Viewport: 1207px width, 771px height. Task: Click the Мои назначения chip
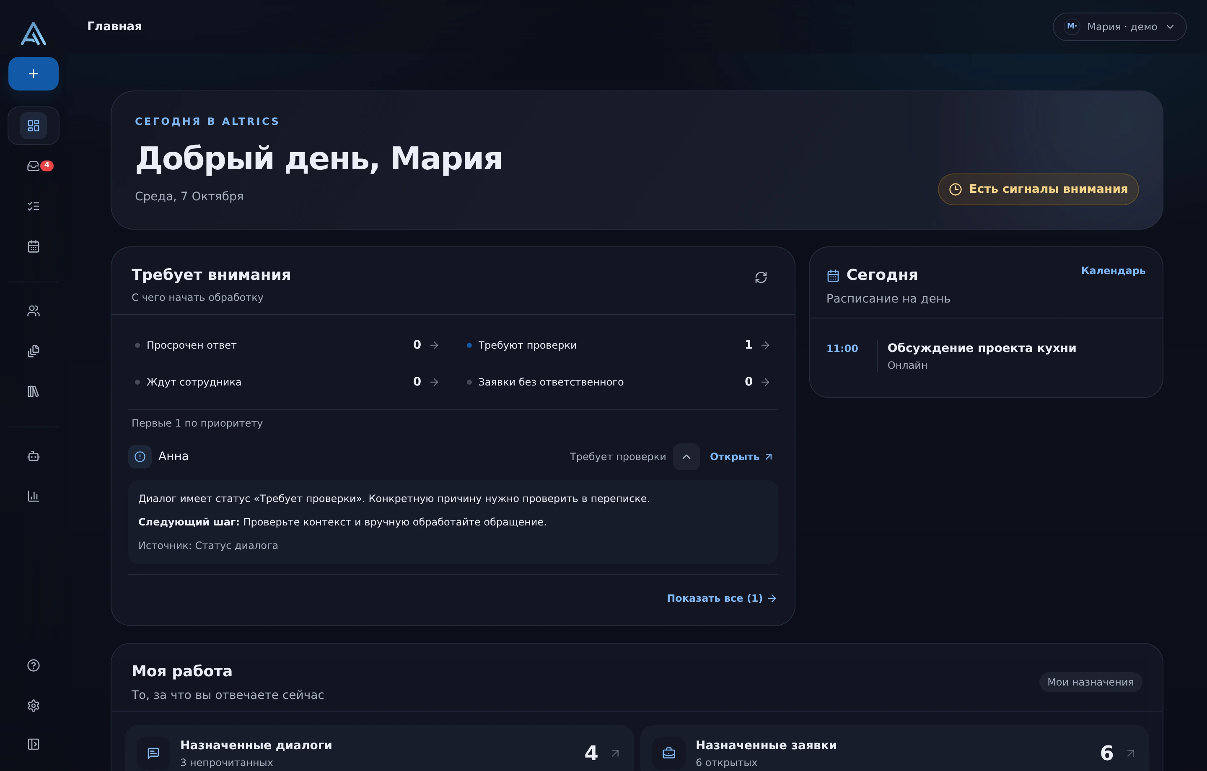coord(1090,682)
